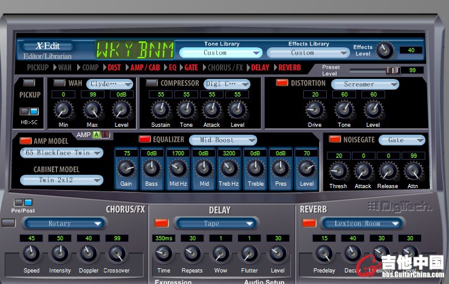Turn off the Amp Model
This screenshot has height=284, width=449.
[x=26, y=141]
